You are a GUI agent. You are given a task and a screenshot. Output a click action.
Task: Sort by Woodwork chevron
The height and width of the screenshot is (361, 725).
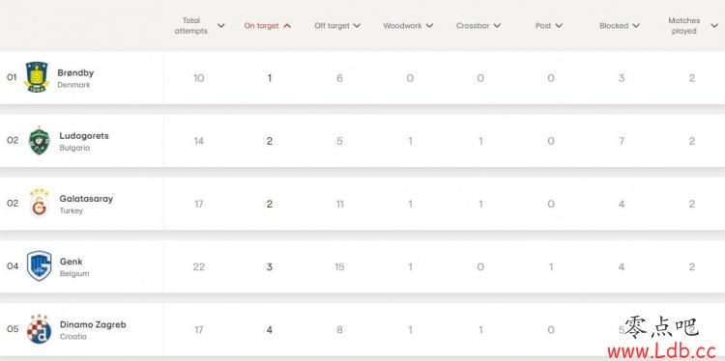429,26
